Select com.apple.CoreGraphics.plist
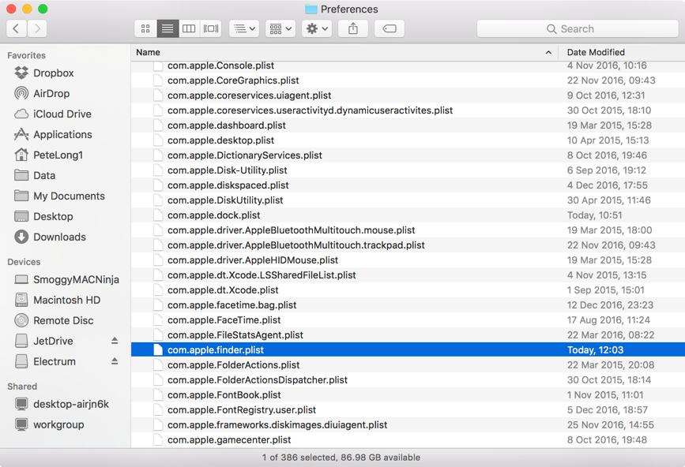Image resolution: width=685 pixels, height=467 pixels. pyautogui.click(x=408, y=80)
